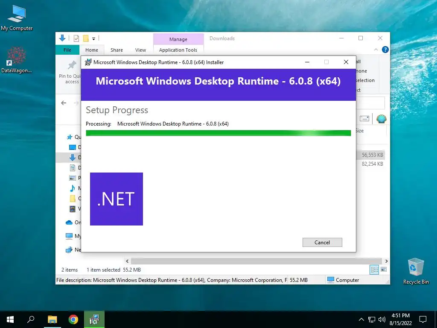Go back in Explorer navigation
The height and width of the screenshot is (328, 437).
64,103
